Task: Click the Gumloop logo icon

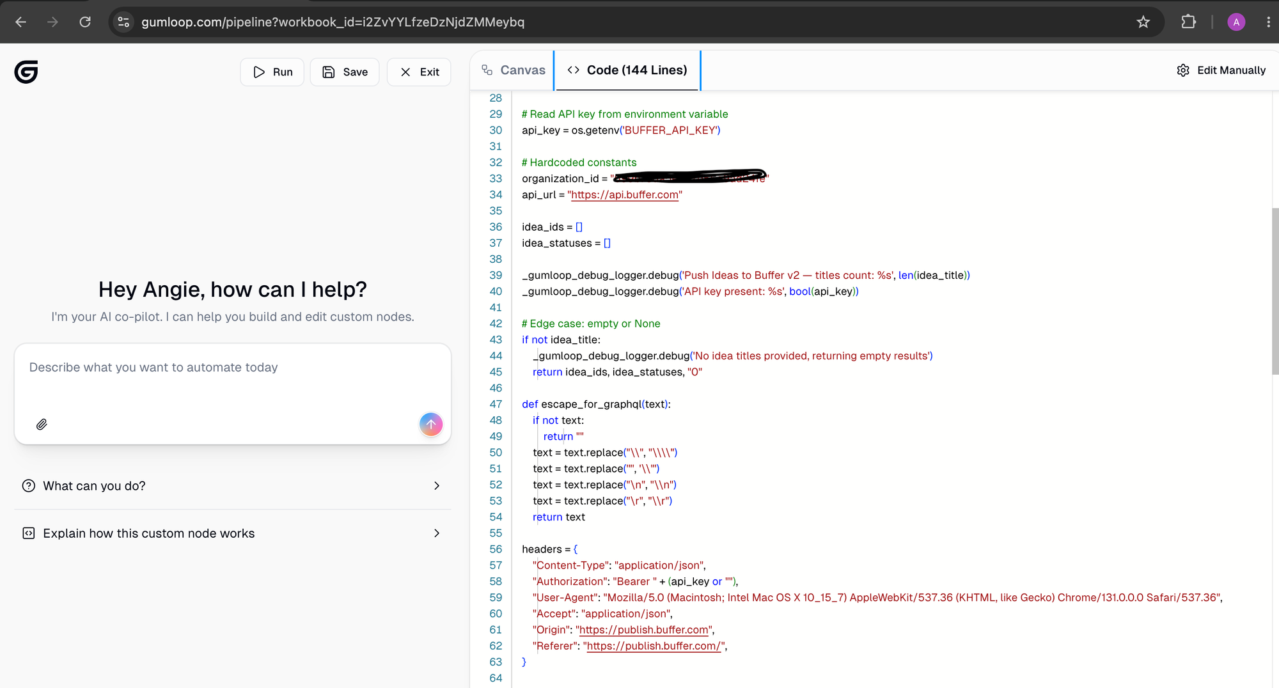Action: [x=26, y=72]
